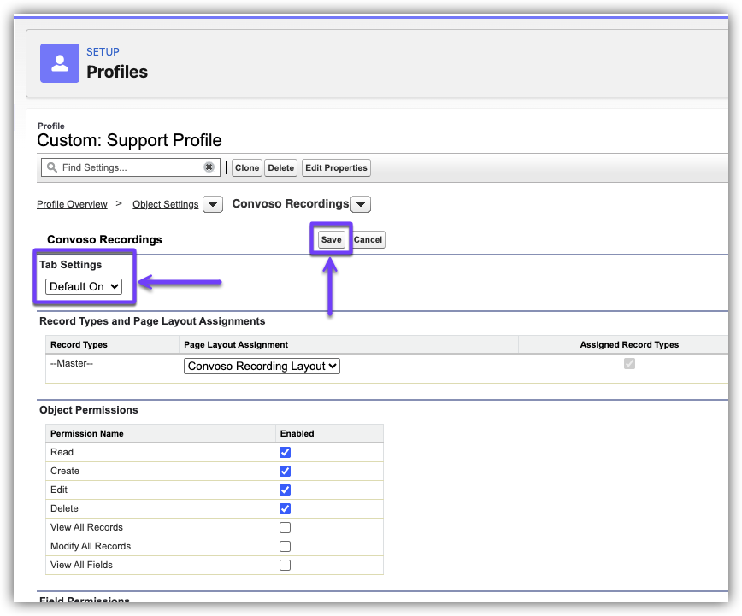This screenshot has width=742, height=616.
Task: Click into the Find Settings input field
Action: click(x=128, y=167)
